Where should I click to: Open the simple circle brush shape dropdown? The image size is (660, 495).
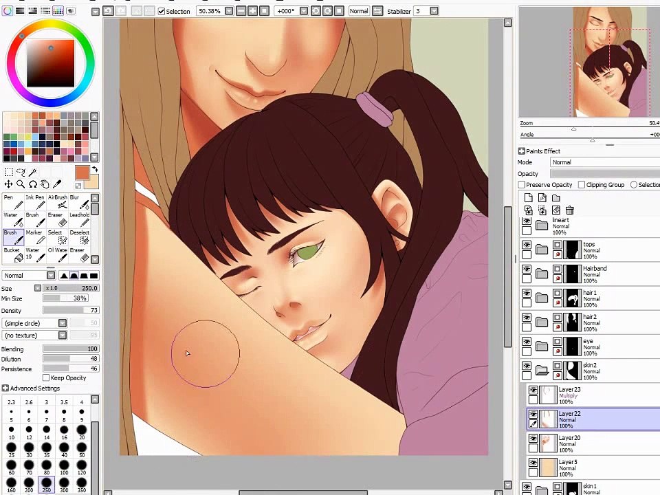(63, 323)
